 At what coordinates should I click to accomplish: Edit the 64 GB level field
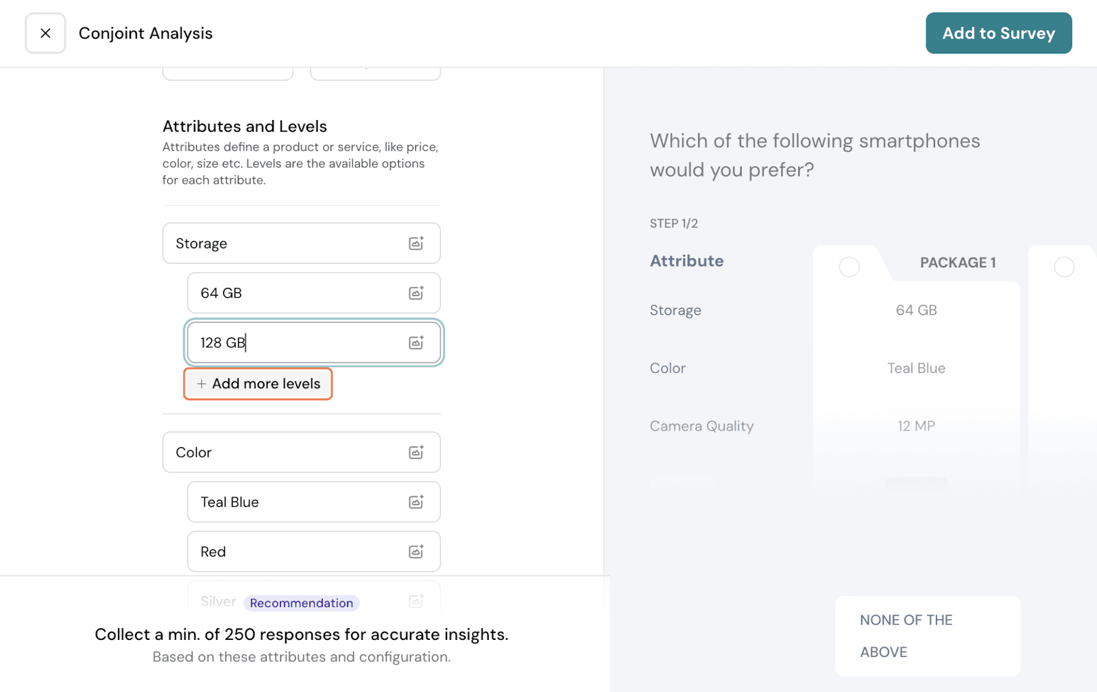tap(295, 293)
